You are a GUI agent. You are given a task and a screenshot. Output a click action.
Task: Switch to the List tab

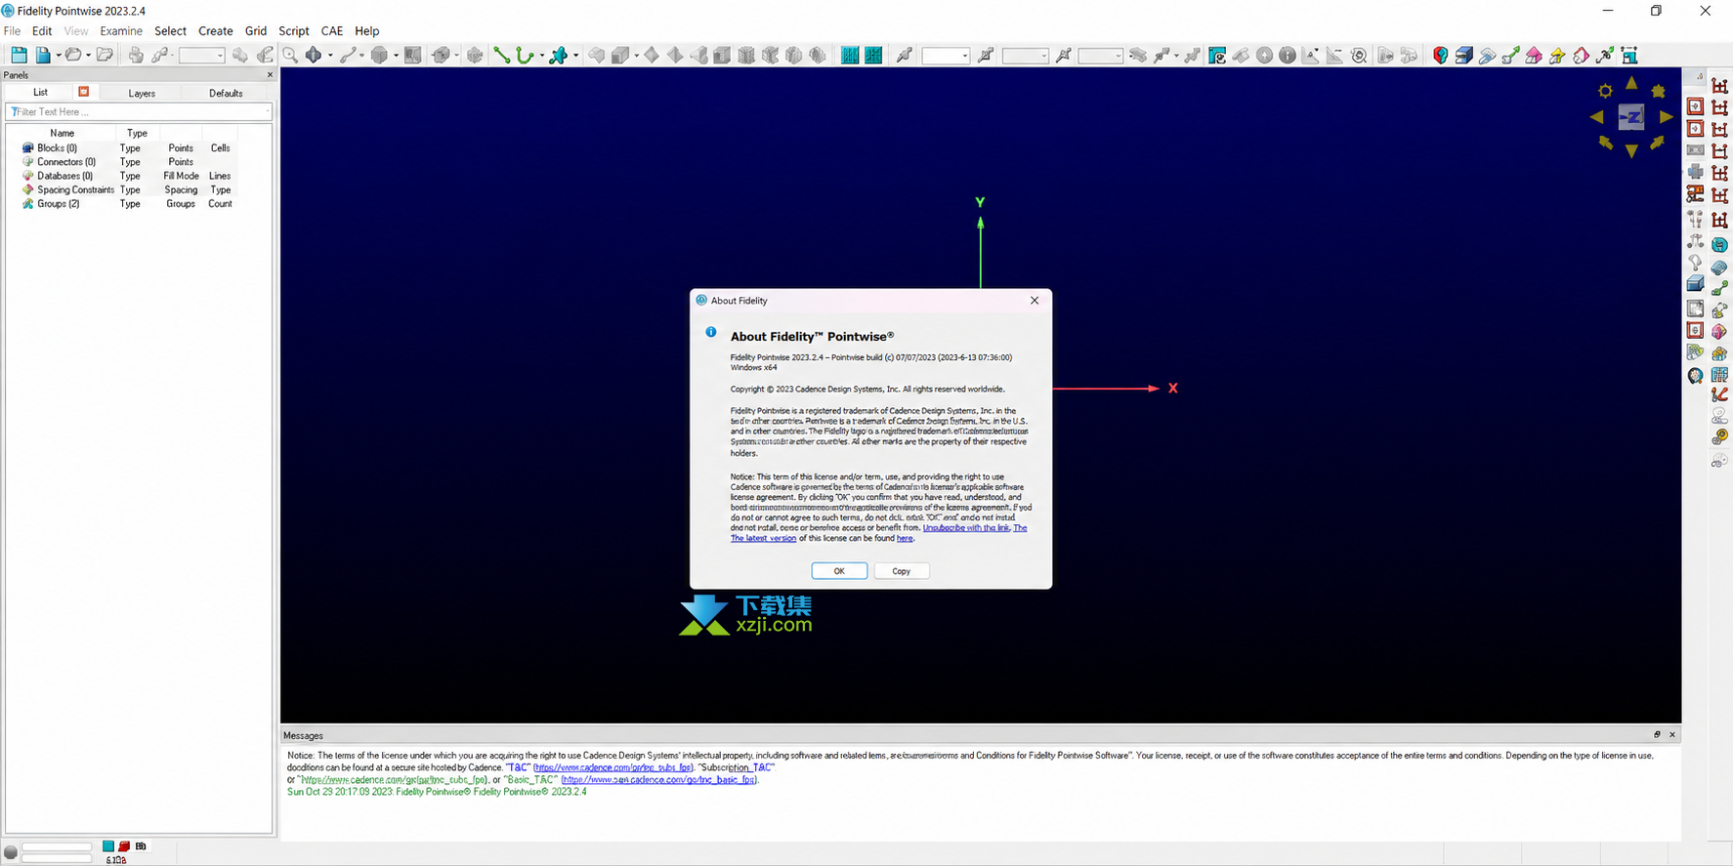point(40,93)
